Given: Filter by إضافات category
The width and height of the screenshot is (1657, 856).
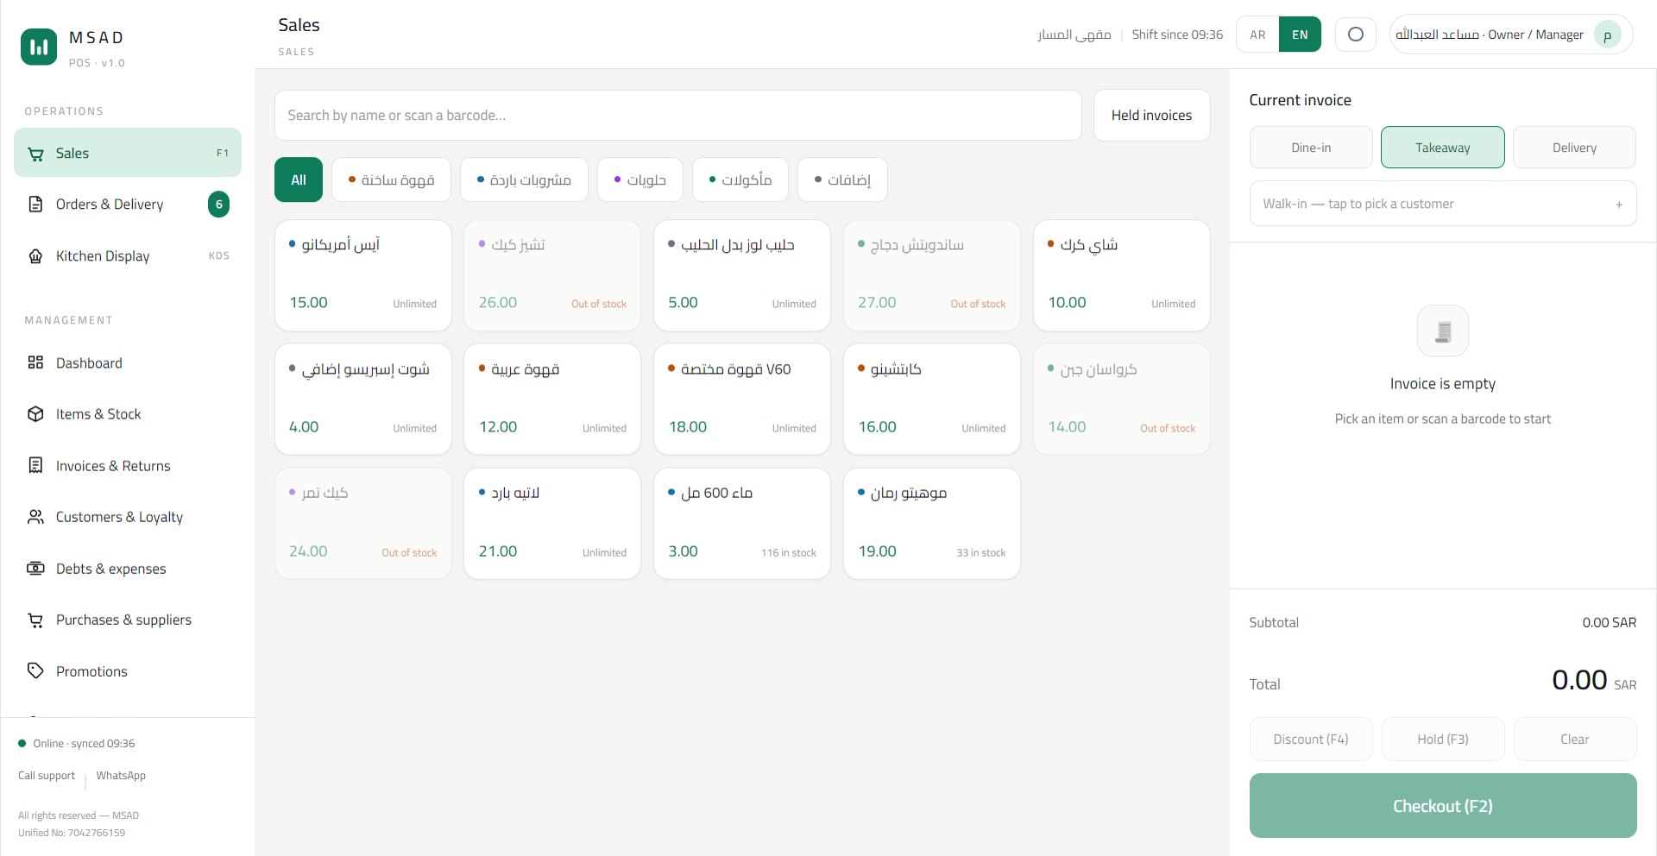Looking at the screenshot, I should click(x=842, y=179).
